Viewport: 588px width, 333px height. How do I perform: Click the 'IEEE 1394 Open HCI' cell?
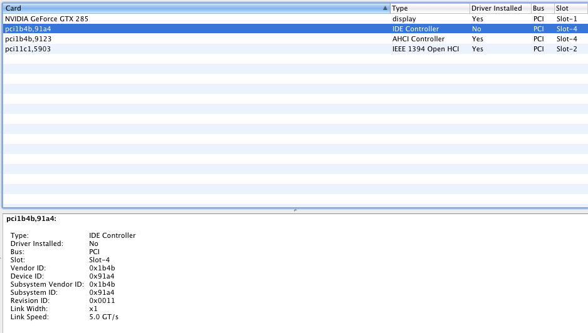(426, 49)
